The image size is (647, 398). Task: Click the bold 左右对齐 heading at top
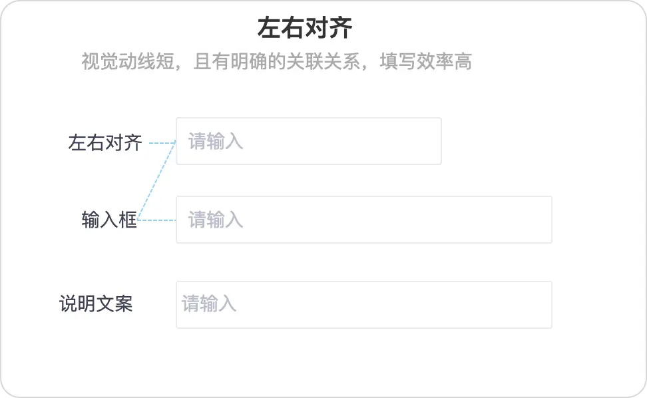(x=305, y=28)
